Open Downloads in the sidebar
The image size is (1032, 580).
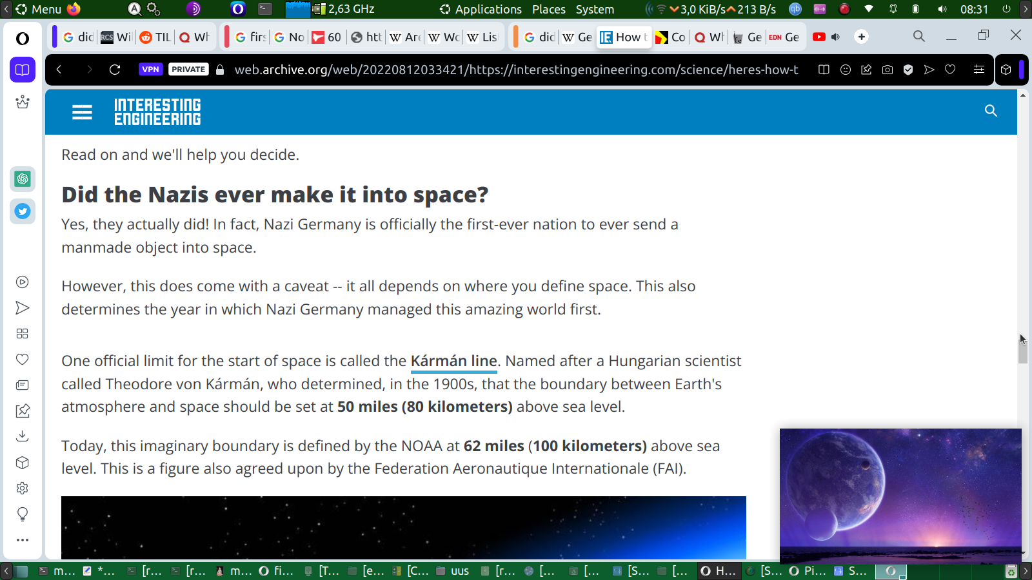click(23, 436)
